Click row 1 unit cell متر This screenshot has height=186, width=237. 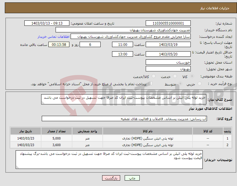[x=87, y=138]
